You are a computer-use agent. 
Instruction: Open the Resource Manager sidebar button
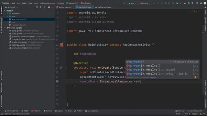[1, 25]
